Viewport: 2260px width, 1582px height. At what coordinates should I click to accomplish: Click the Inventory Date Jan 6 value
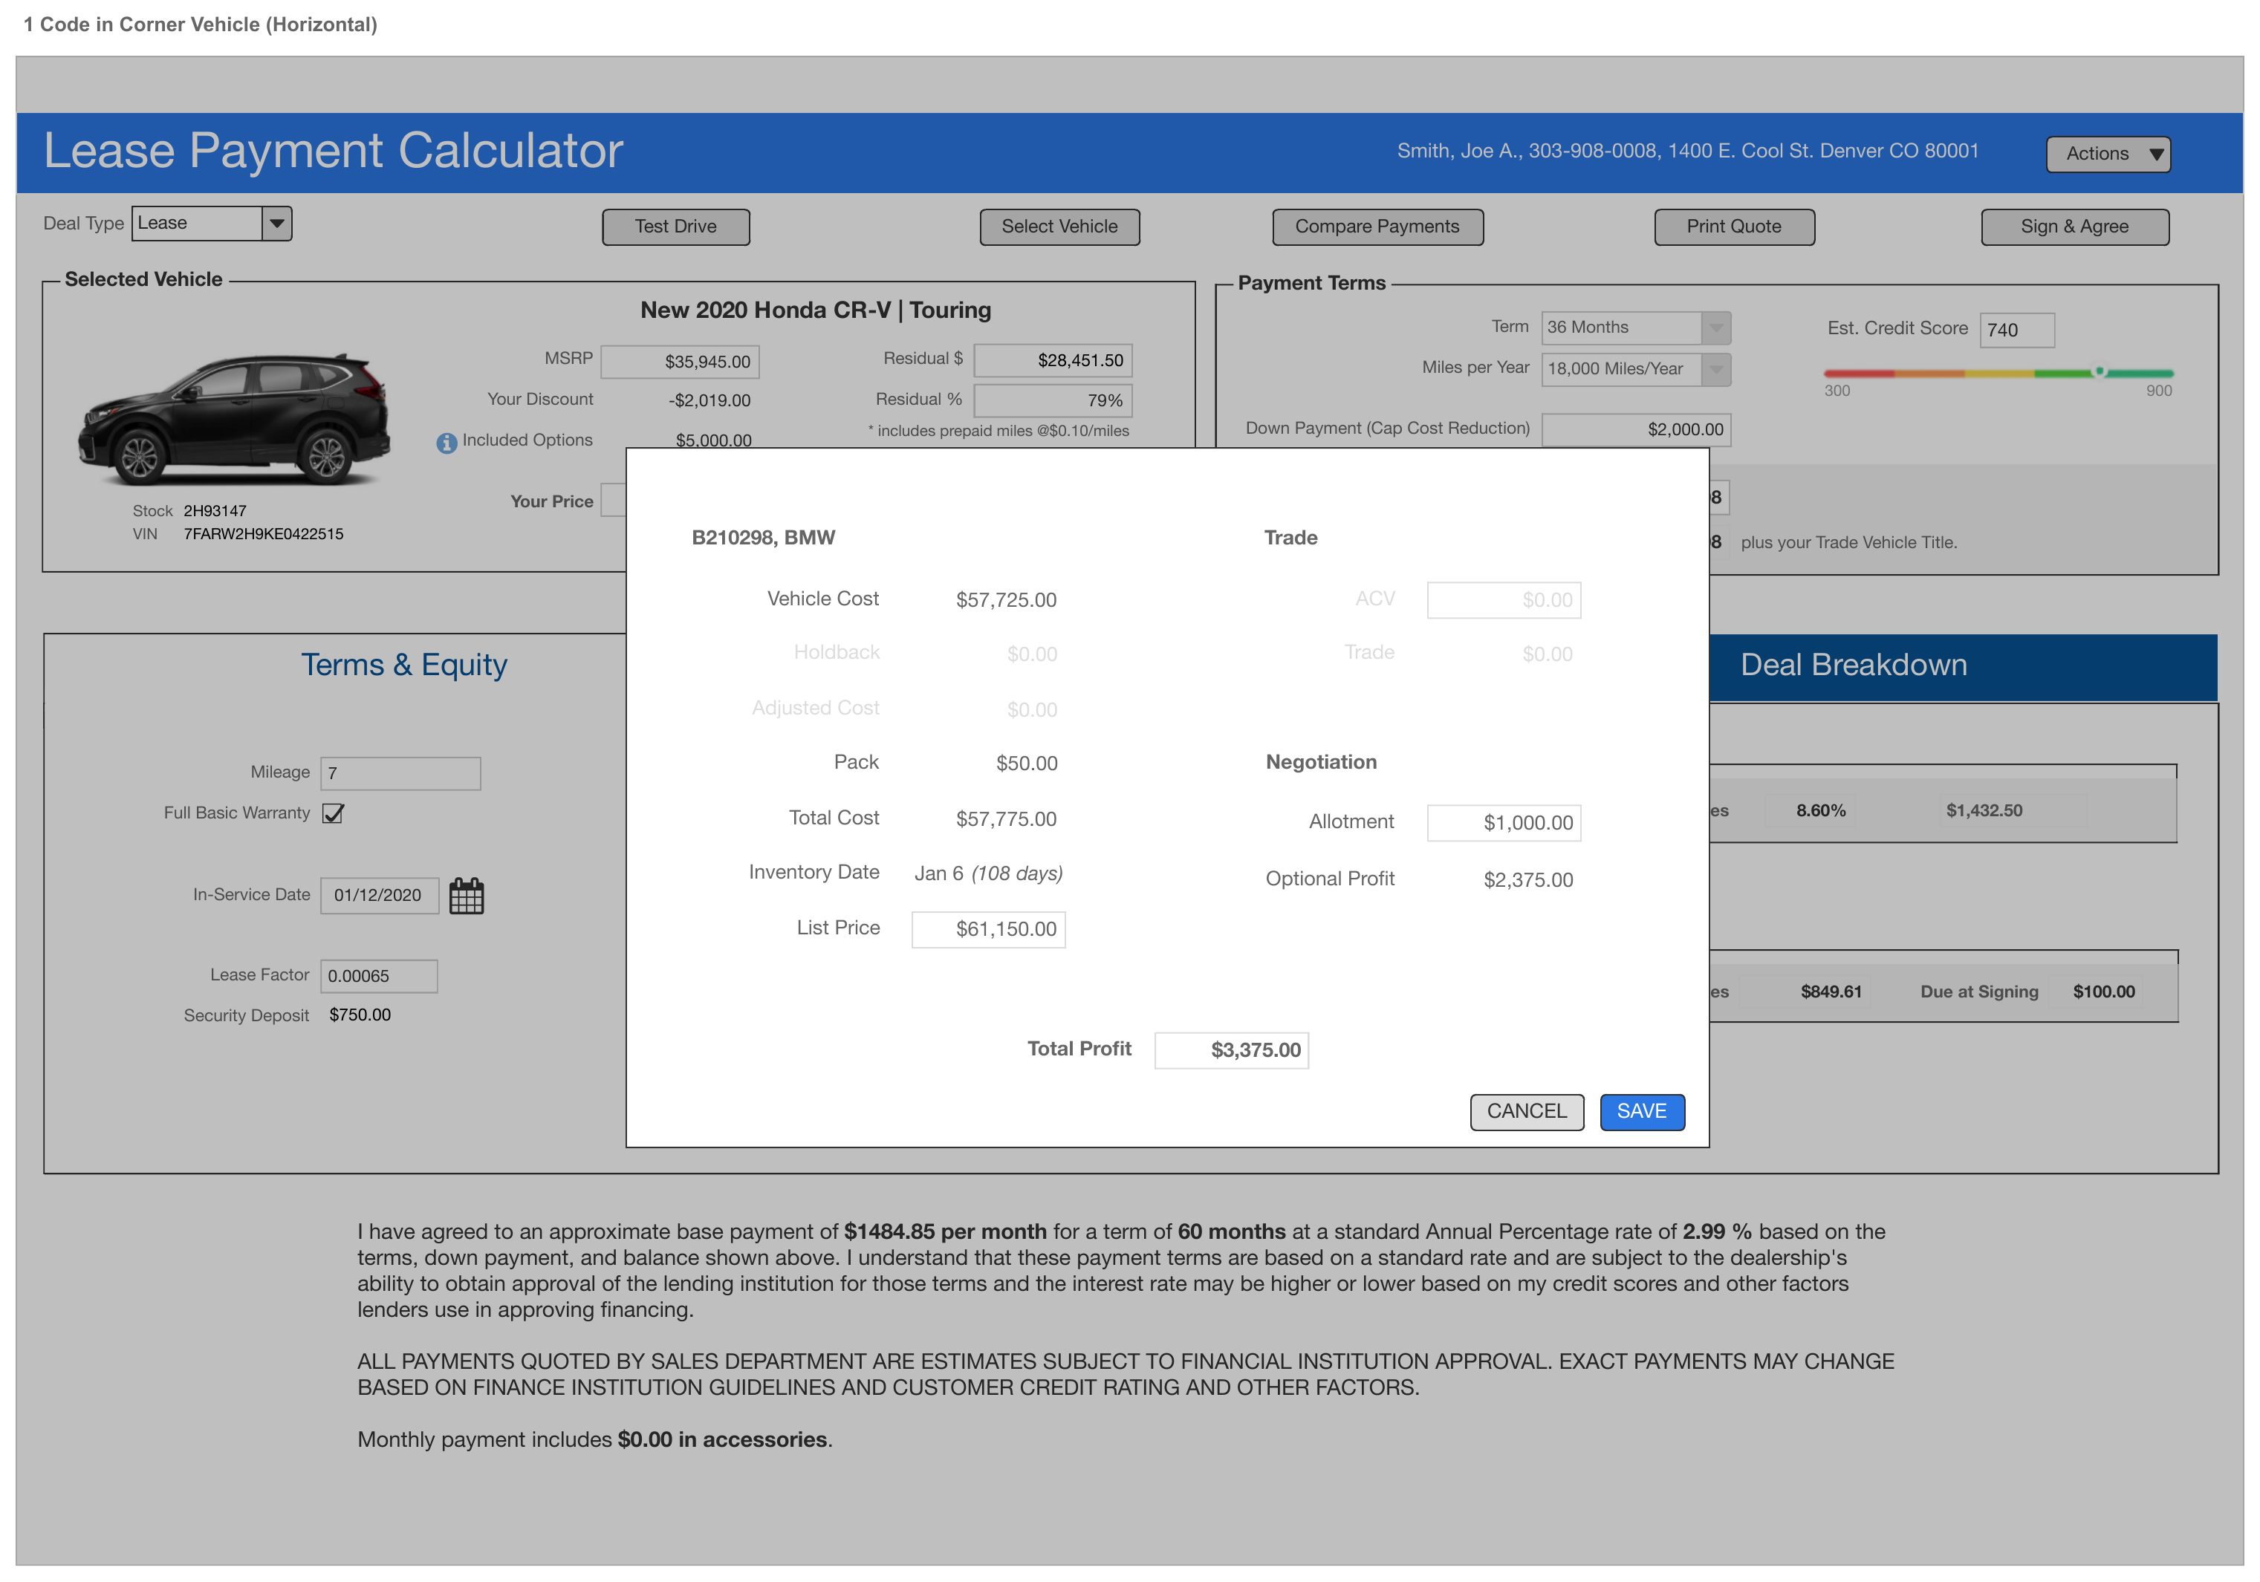pos(988,873)
